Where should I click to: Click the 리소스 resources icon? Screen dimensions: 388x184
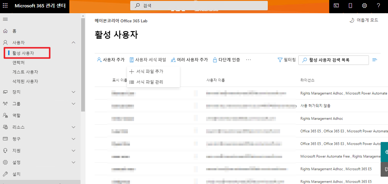coord(5,127)
